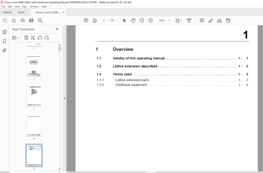This screenshot has height=173, width=263.
Task: Select the arrow selection tool
Action: (124, 21)
